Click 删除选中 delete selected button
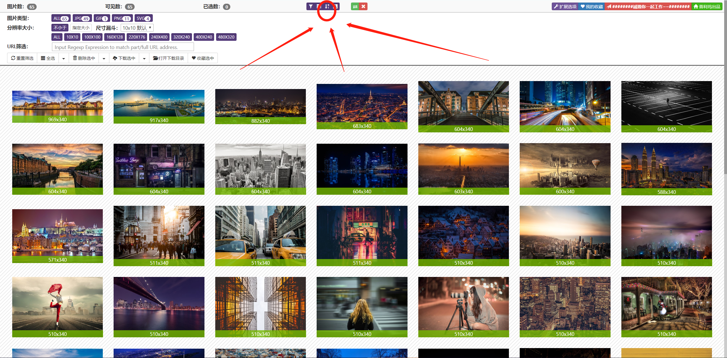Viewport: 727px width, 358px height. (84, 58)
